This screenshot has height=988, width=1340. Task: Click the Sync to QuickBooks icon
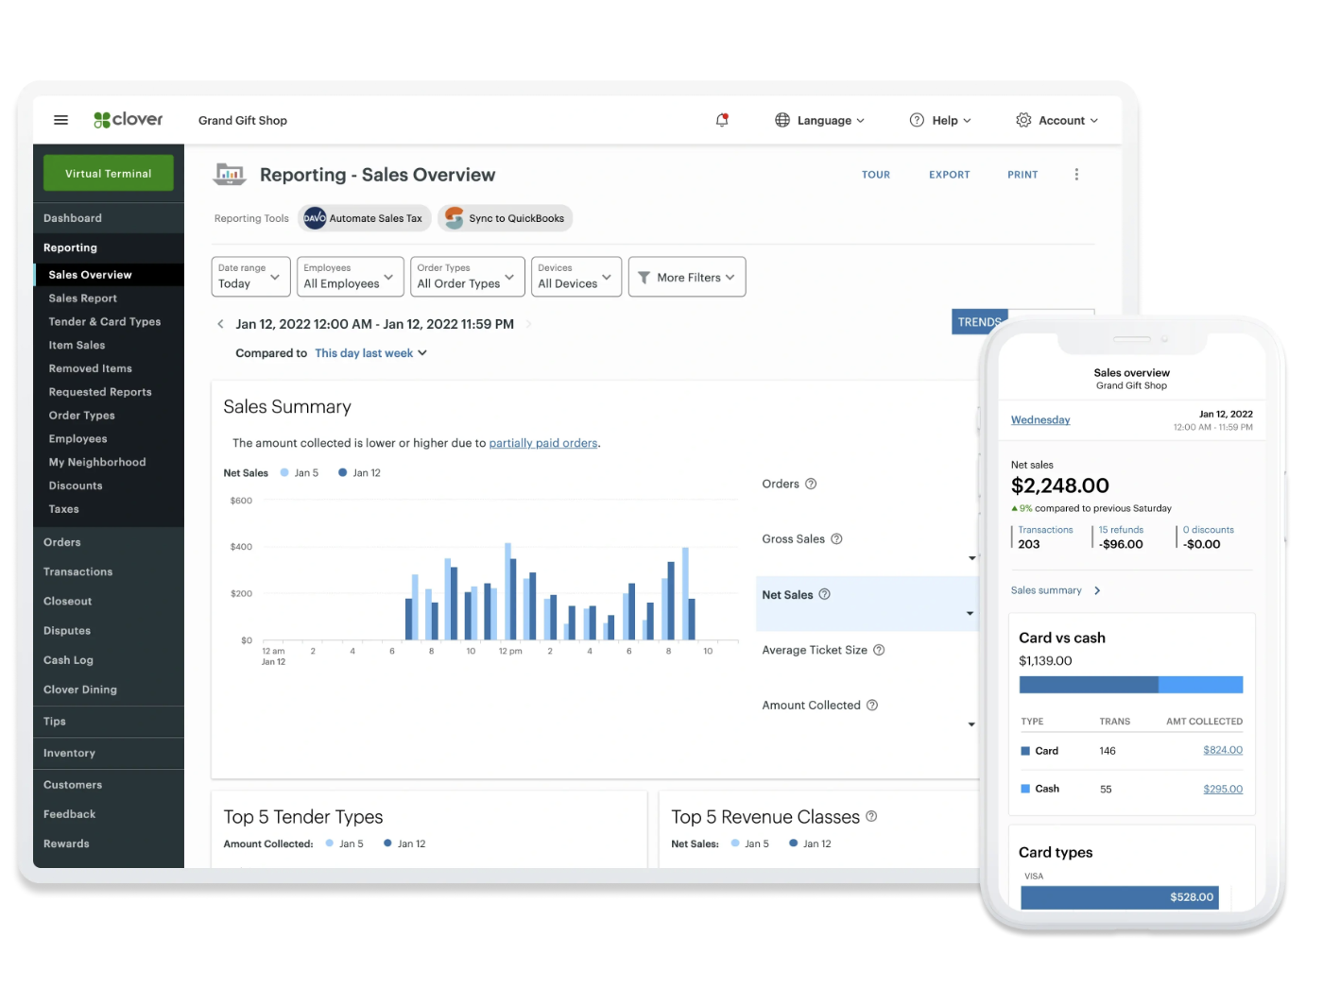[455, 218]
